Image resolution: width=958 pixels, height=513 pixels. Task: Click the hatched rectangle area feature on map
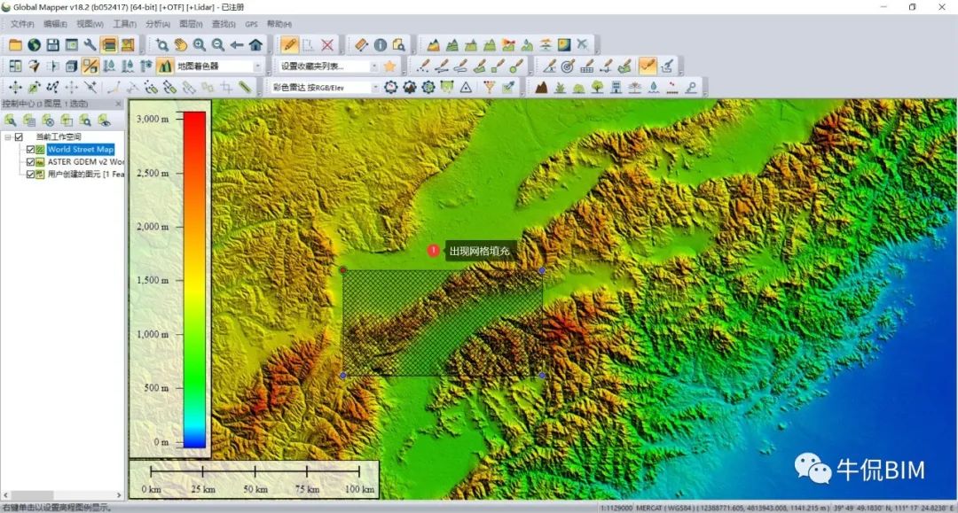point(443,323)
